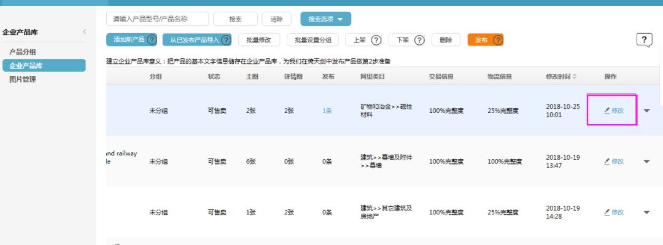Click the question mark icon next to 上架
Image resolution: width=663 pixels, height=245 pixels.
coord(376,40)
